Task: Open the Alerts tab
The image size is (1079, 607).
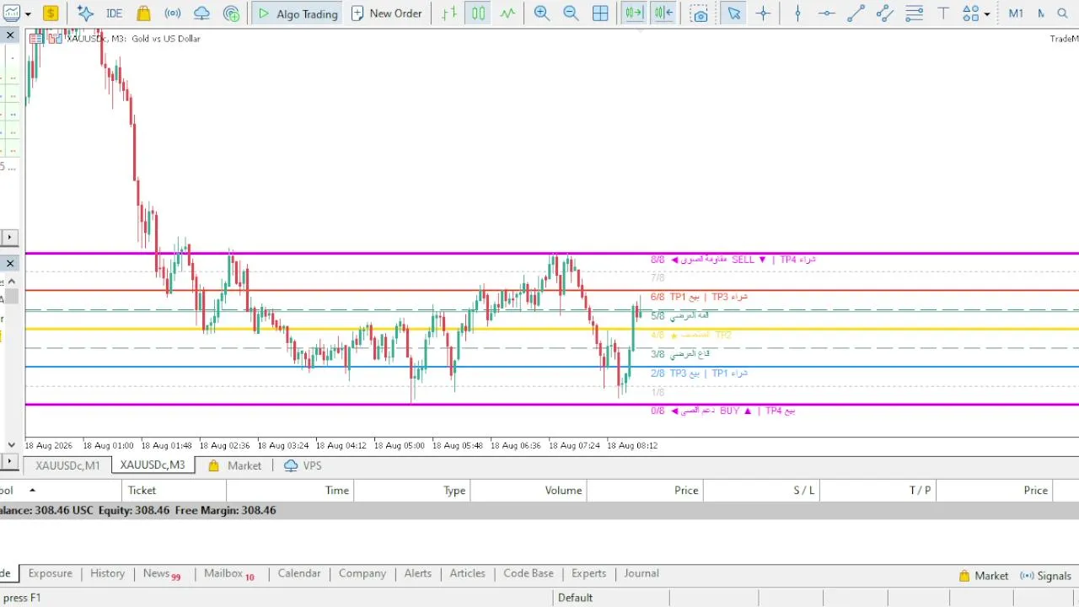Action: pyautogui.click(x=418, y=573)
